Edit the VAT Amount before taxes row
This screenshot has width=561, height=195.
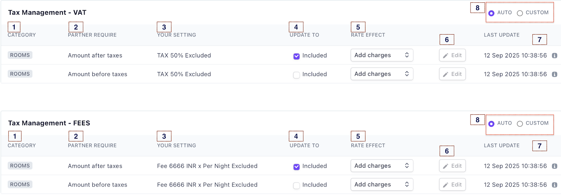(452, 74)
